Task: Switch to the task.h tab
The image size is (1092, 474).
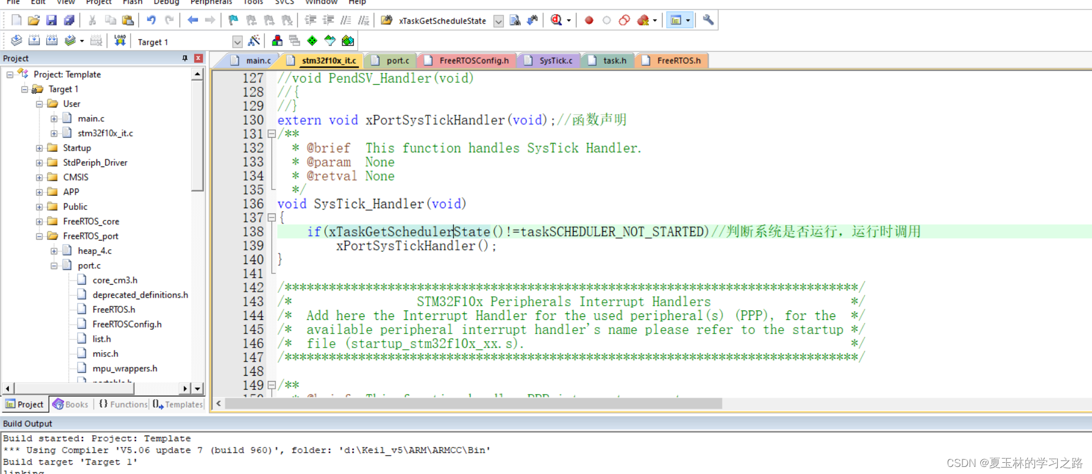Action: coord(608,61)
